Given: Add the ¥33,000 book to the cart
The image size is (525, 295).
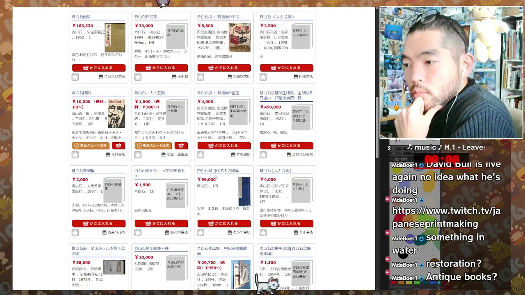Looking at the screenshot, I should click(x=161, y=68).
